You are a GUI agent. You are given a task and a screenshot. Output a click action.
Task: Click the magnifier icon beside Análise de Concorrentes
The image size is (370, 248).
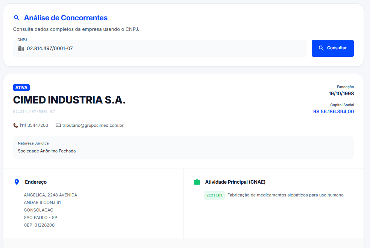pos(17,18)
